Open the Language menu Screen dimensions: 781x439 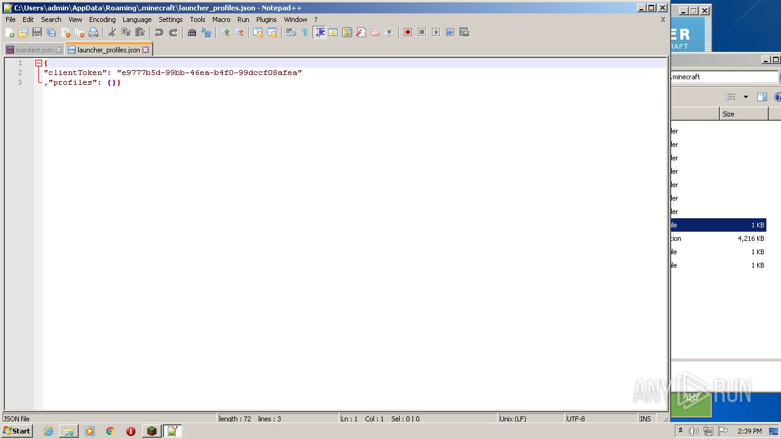(137, 20)
